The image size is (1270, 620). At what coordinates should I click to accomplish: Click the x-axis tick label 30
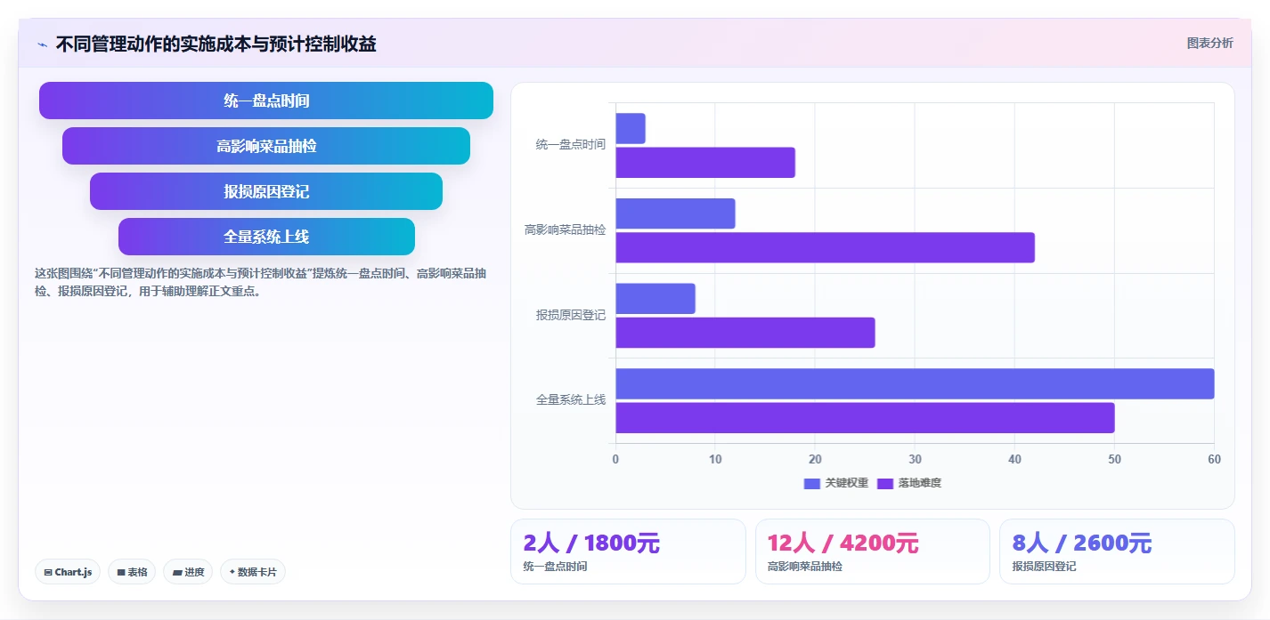tap(915, 459)
